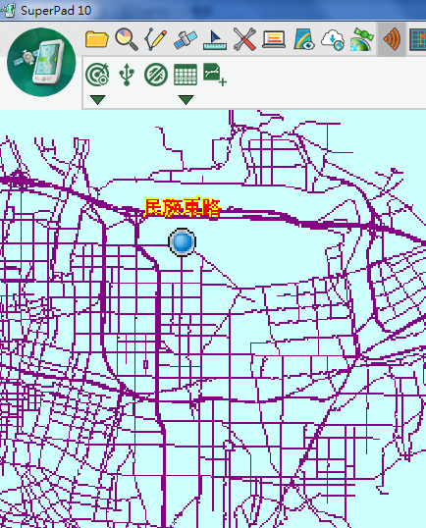
Task: Click the map with eye view icon
Action: 304,39
